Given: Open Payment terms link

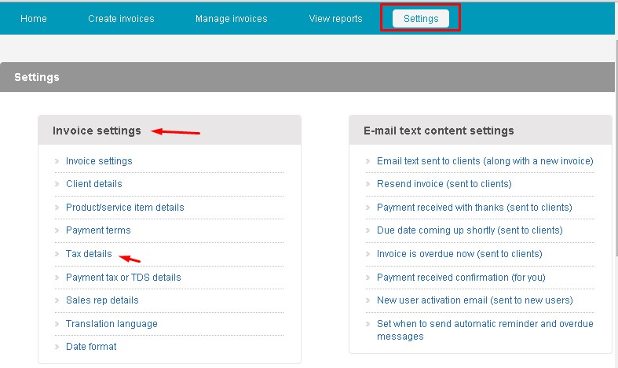Looking at the screenshot, I should click(x=98, y=230).
